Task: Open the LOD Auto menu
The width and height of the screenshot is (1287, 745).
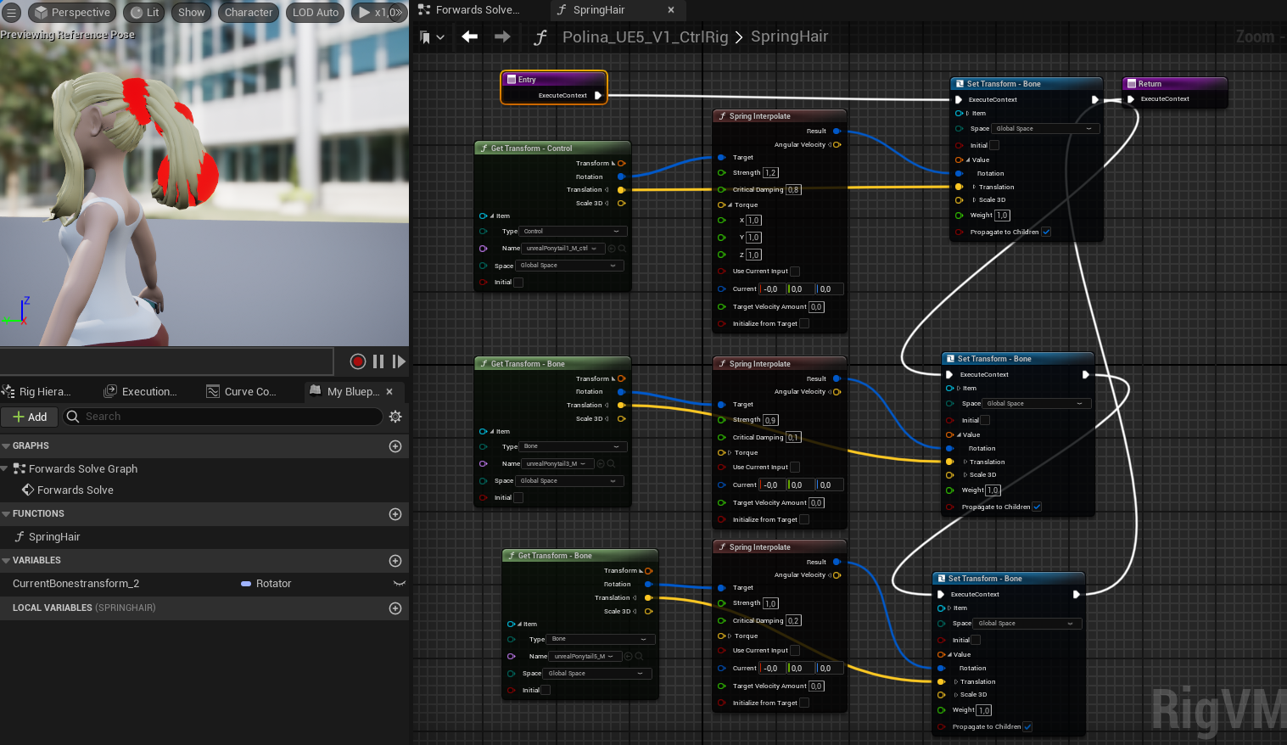Action: (315, 13)
